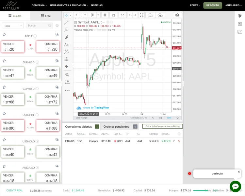245x196 pixels.
Task: Open the live chat bubble
Action: (235, 186)
